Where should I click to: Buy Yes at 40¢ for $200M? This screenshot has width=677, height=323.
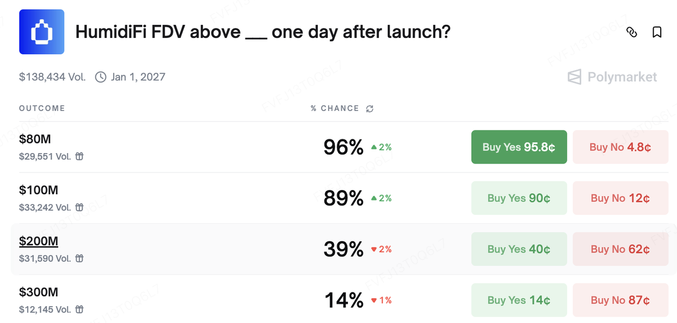519,249
